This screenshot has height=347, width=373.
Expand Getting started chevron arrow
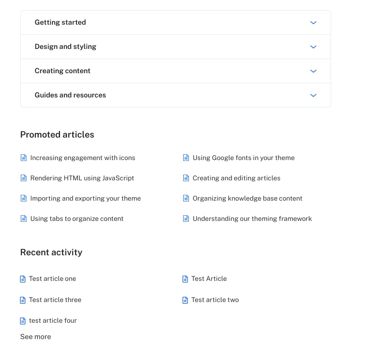[313, 22]
